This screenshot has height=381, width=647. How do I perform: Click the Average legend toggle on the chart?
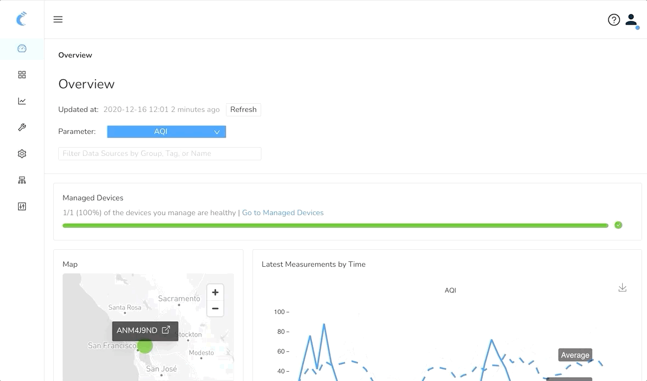pos(575,355)
